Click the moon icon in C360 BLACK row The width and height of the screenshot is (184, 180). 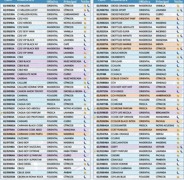(x=85, y=62)
